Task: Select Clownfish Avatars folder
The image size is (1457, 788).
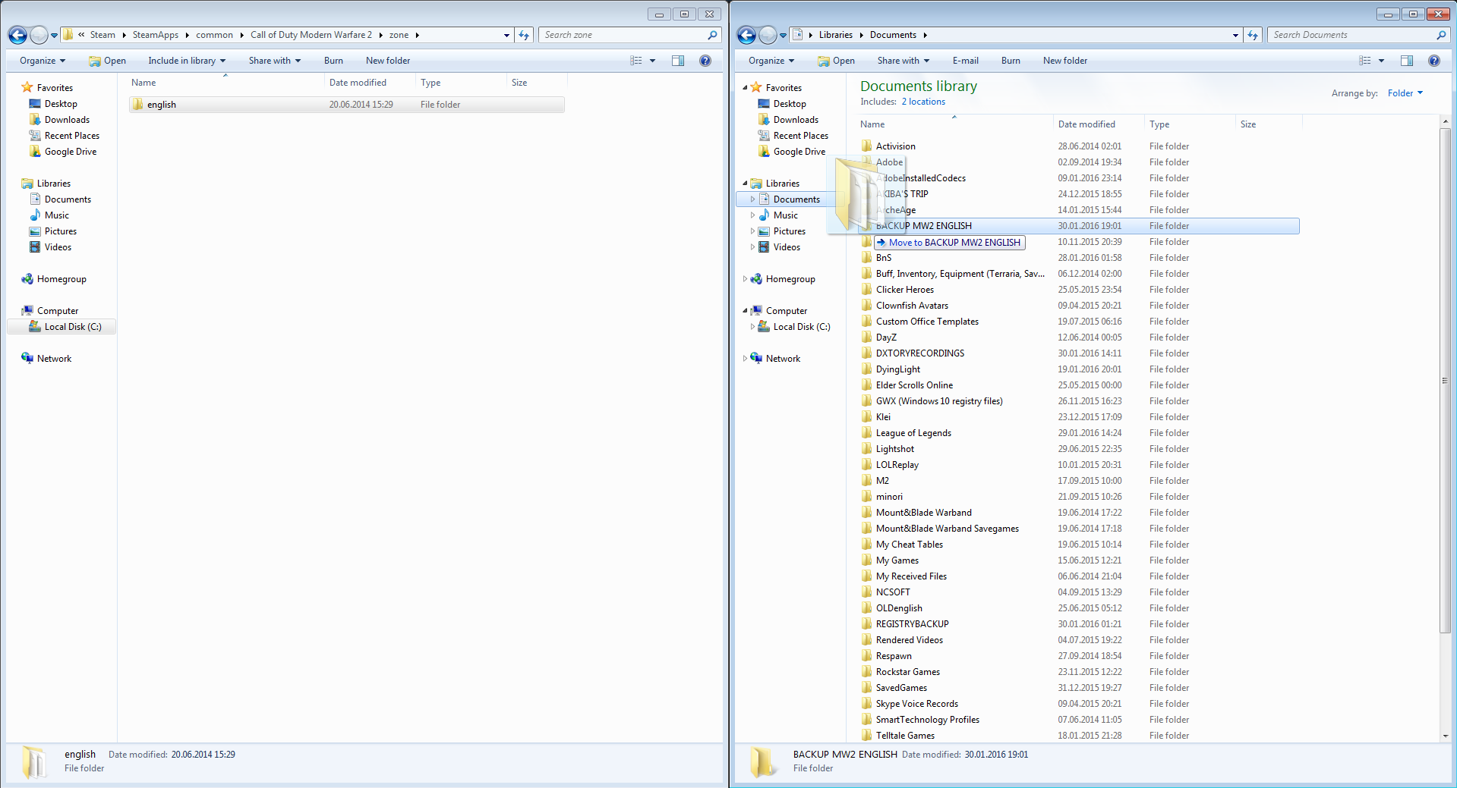Action: [x=912, y=306]
